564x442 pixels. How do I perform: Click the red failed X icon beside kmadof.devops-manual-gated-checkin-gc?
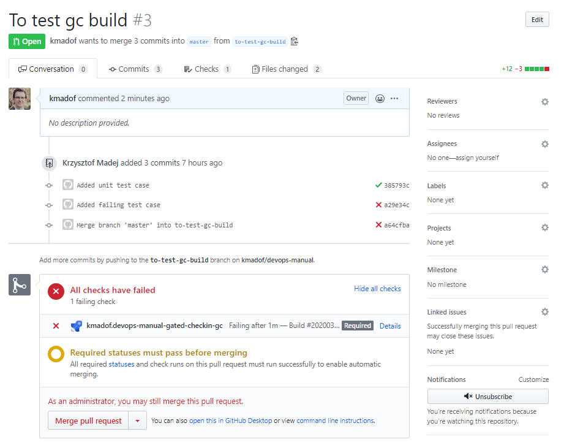56,326
